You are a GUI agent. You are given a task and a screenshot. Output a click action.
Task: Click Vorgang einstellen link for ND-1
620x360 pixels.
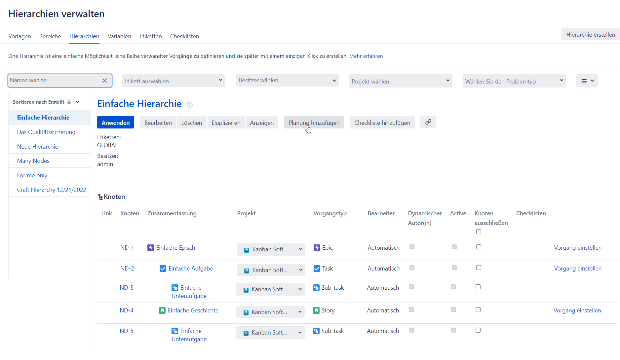click(578, 248)
